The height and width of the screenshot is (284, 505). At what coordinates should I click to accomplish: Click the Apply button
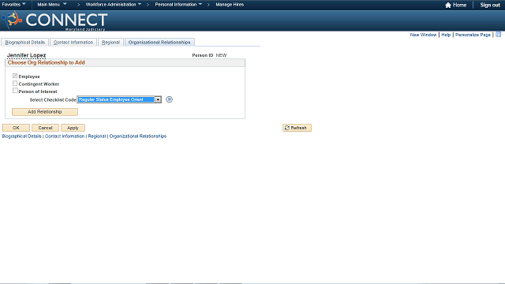point(73,128)
